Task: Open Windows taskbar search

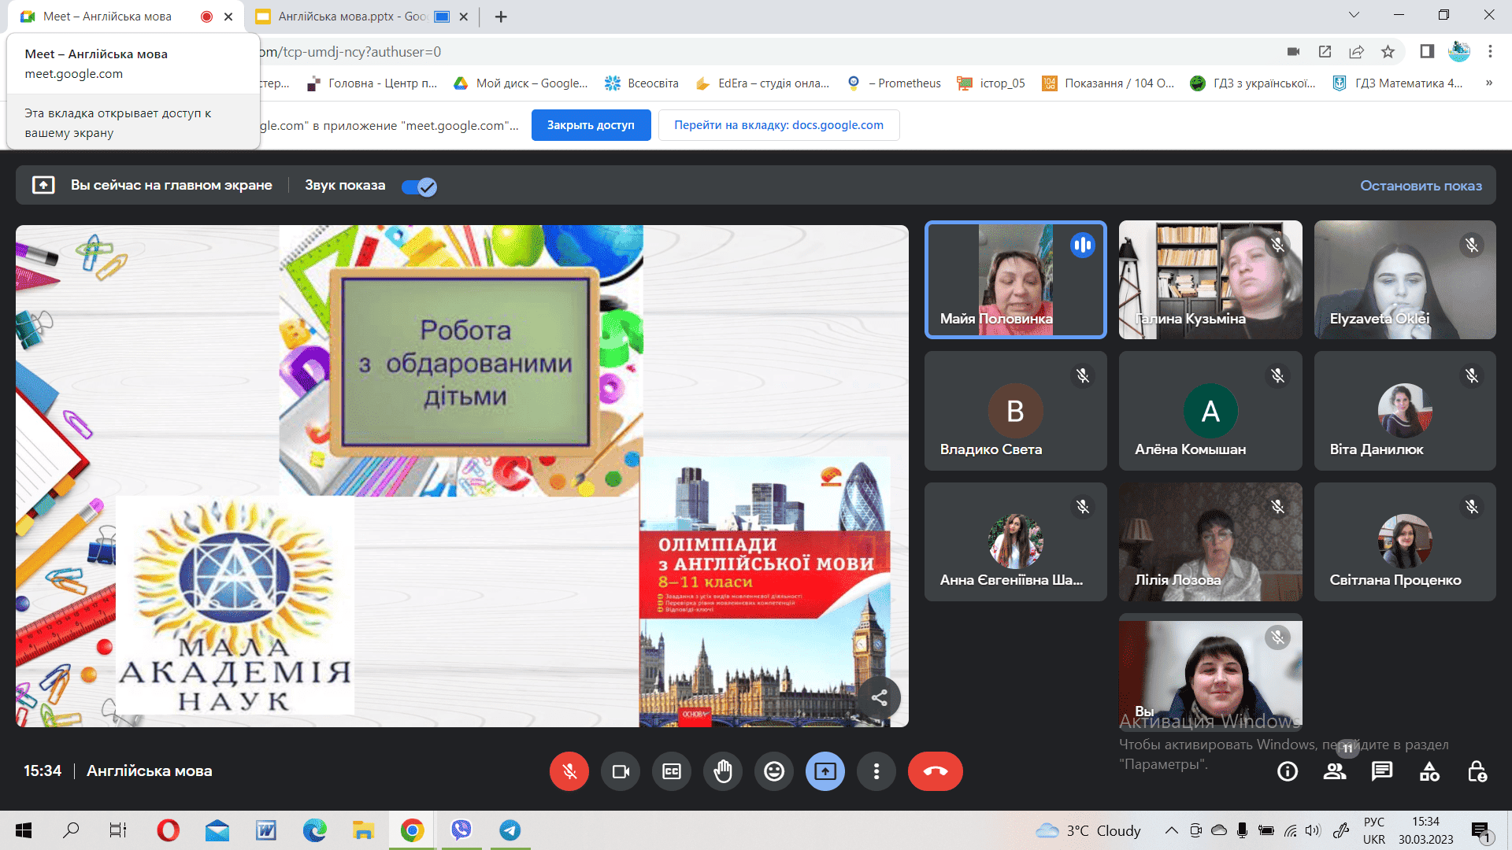Action: click(71, 830)
